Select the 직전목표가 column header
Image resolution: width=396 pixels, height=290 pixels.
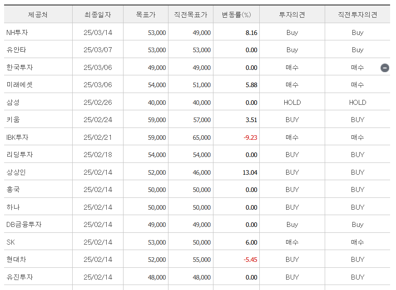pyautogui.click(x=191, y=15)
